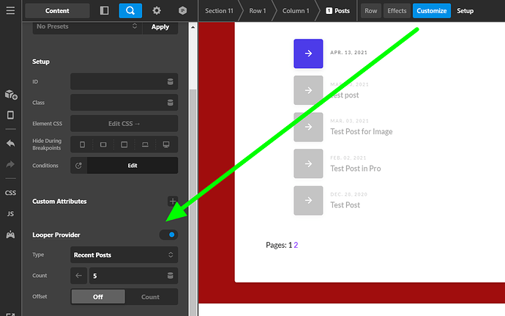This screenshot has height=316, width=505.
Task: Open the Type Recent Posts dropdown
Action: [x=124, y=255]
